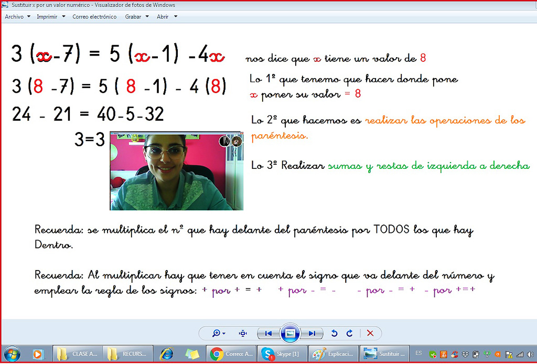
Task: Expand the Imprimir dropdown
Action: 50,17
